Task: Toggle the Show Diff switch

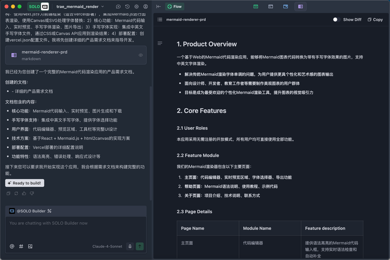Action: [x=336, y=19]
